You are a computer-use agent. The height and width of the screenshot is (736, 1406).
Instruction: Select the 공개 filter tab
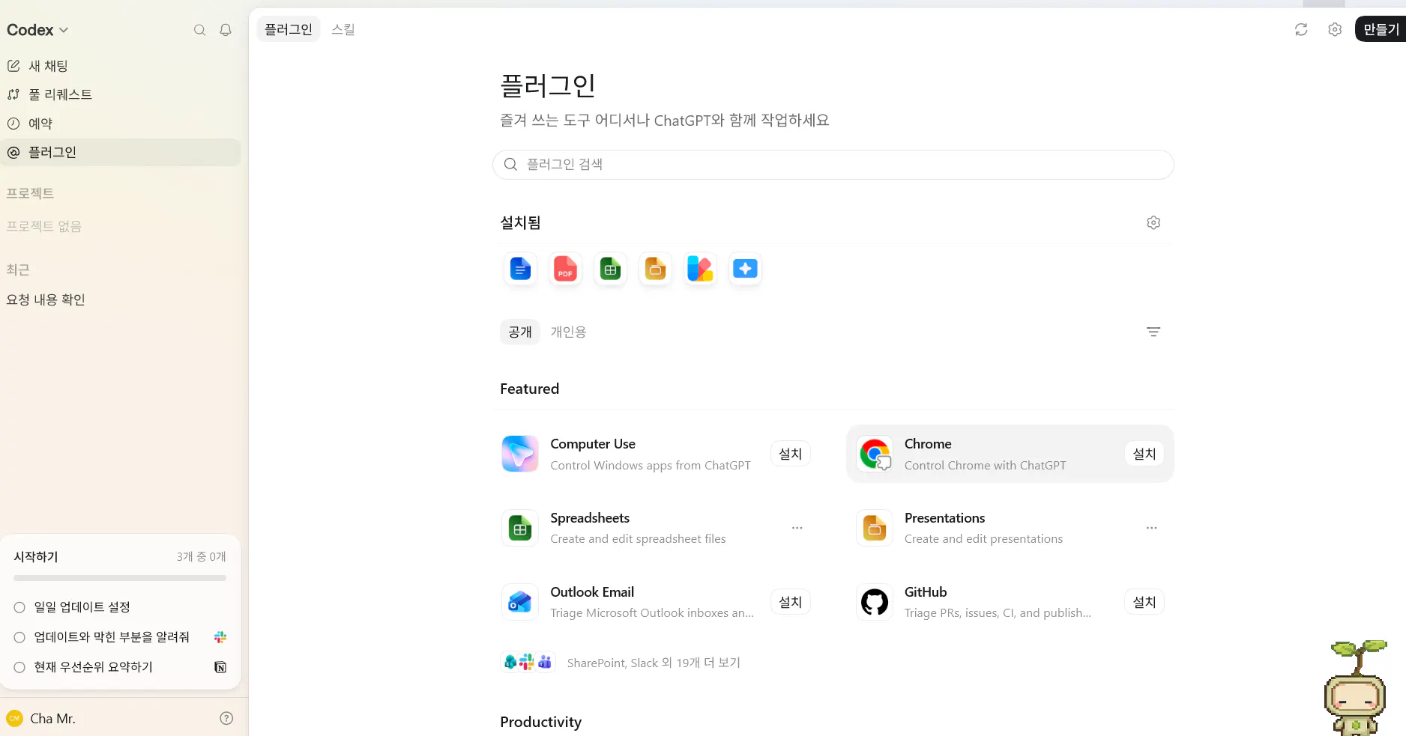[520, 332]
